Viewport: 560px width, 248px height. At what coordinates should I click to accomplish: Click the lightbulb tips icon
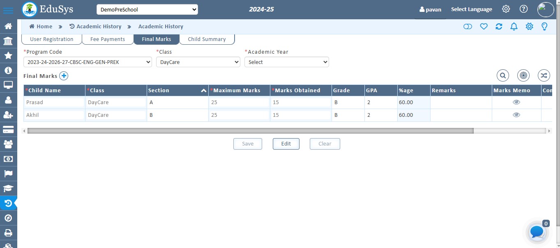click(544, 27)
